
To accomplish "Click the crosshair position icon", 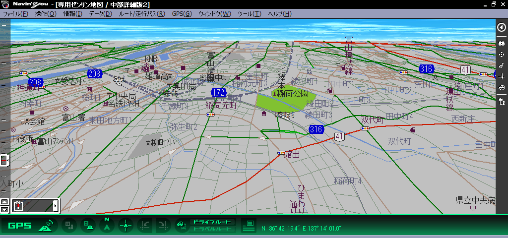I will coord(502,76).
